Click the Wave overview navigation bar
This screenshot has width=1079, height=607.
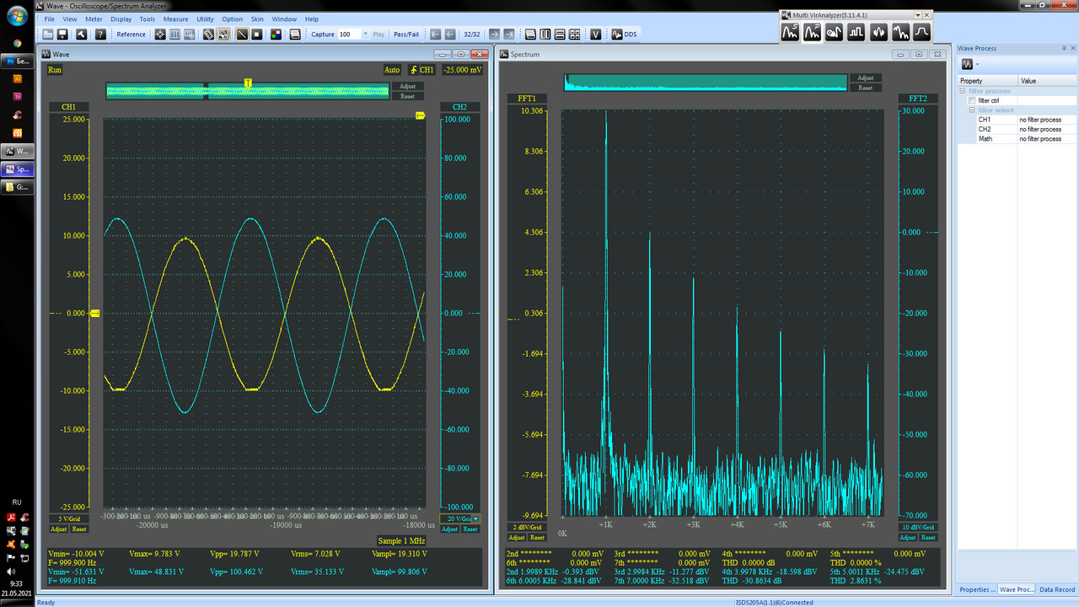click(x=247, y=91)
